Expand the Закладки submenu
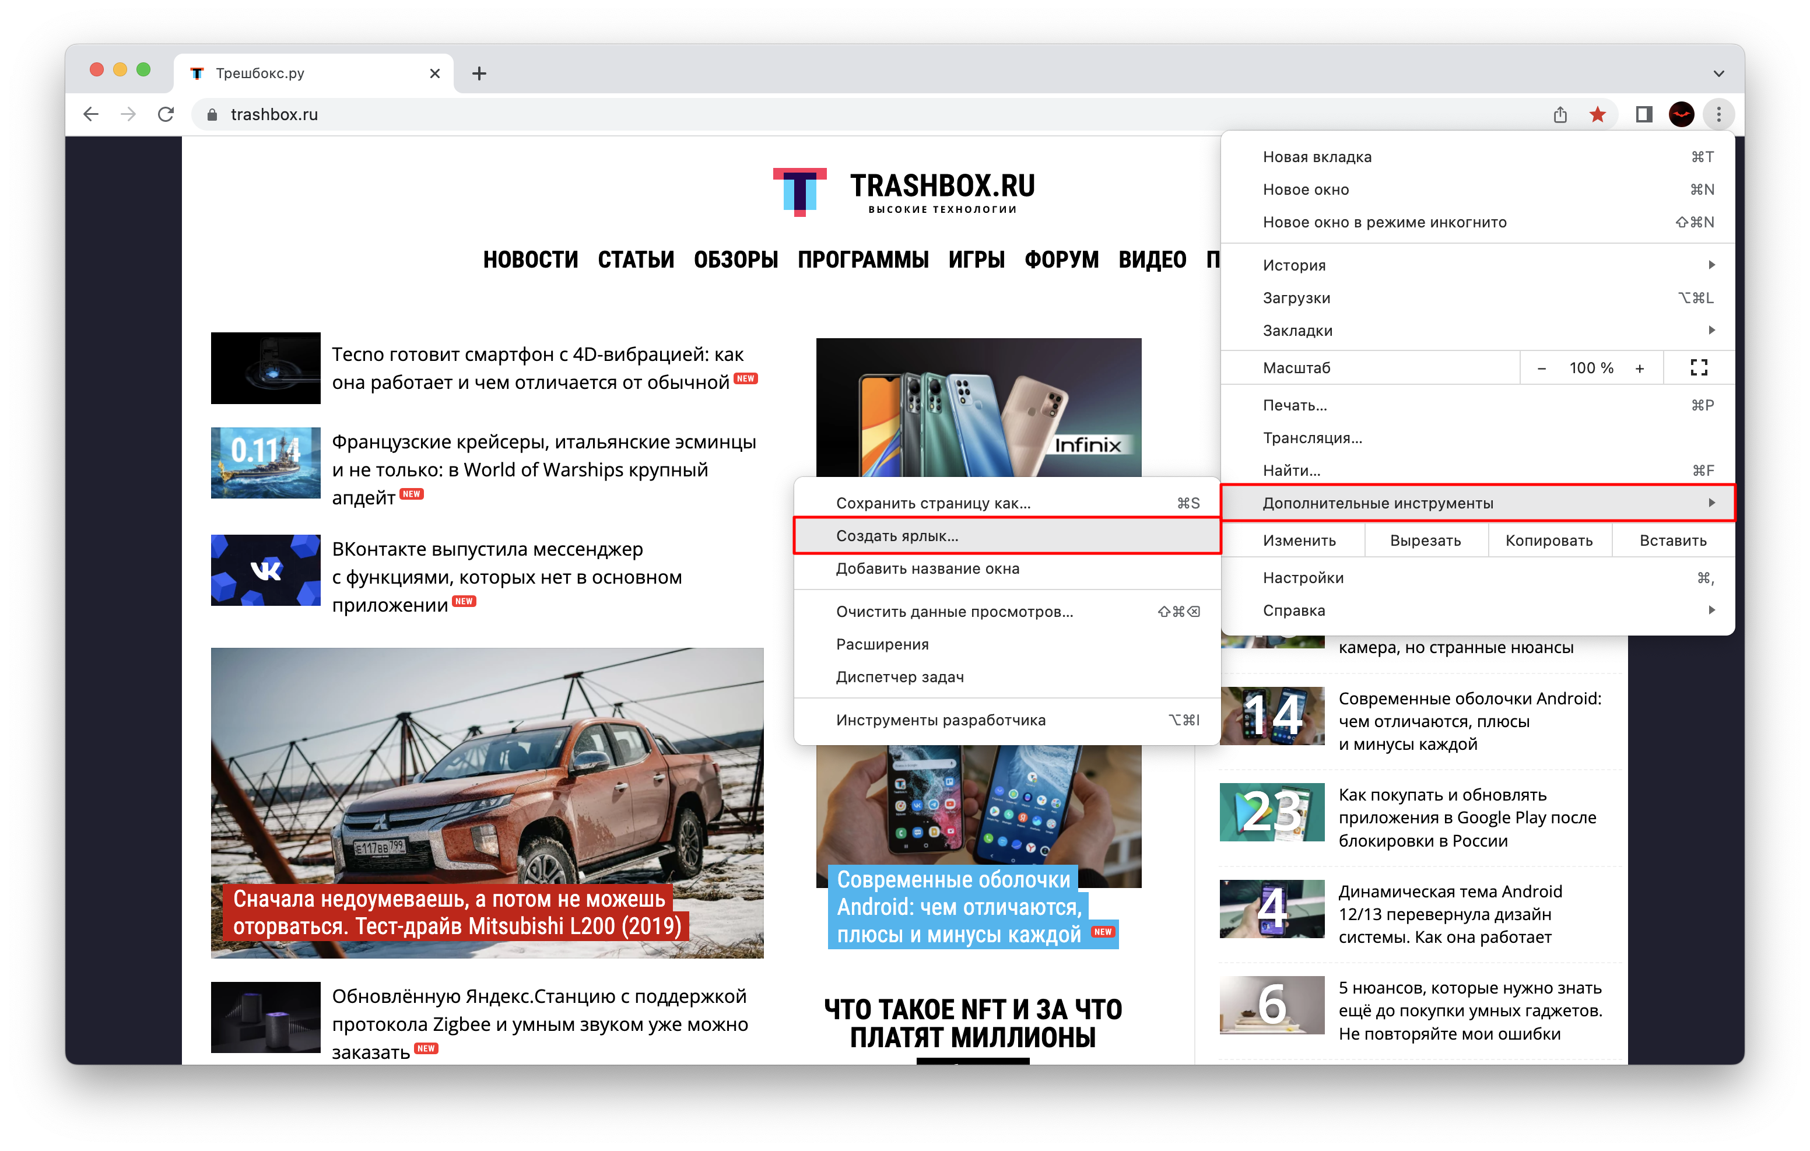The height and width of the screenshot is (1151, 1810). coord(1478,330)
